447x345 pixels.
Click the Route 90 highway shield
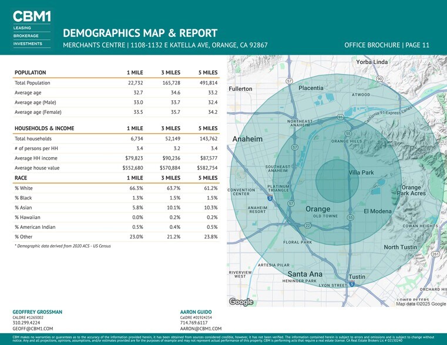[380, 79]
